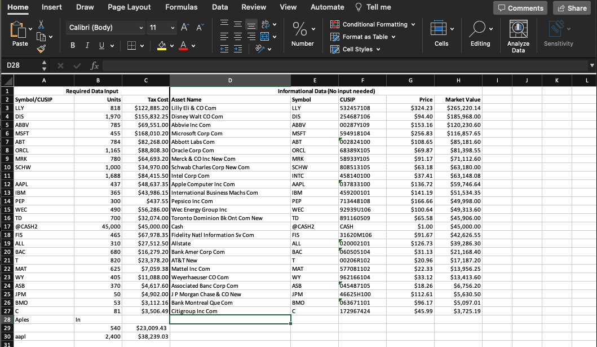The image size is (597, 347).
Task: Align text to bottom
Action: [x=251, y=24]
